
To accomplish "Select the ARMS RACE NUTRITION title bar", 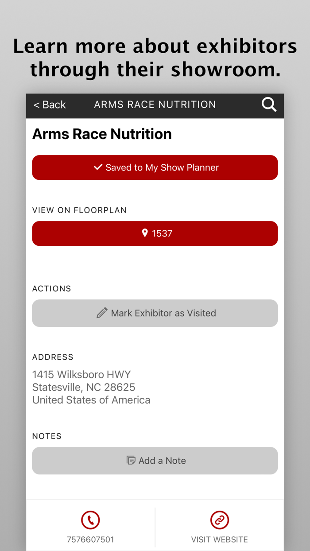I will (155, 105).
